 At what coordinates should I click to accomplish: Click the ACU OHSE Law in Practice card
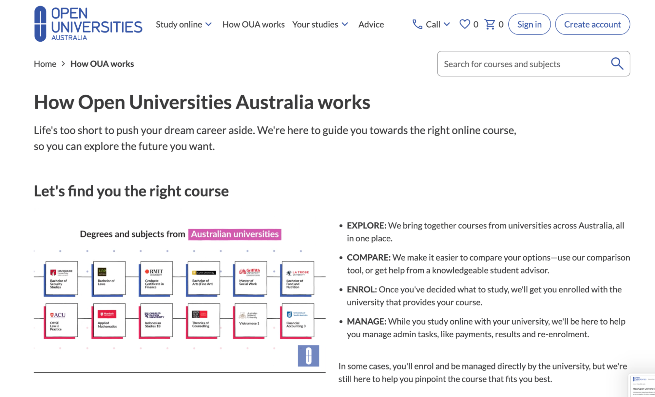(61, 321)
